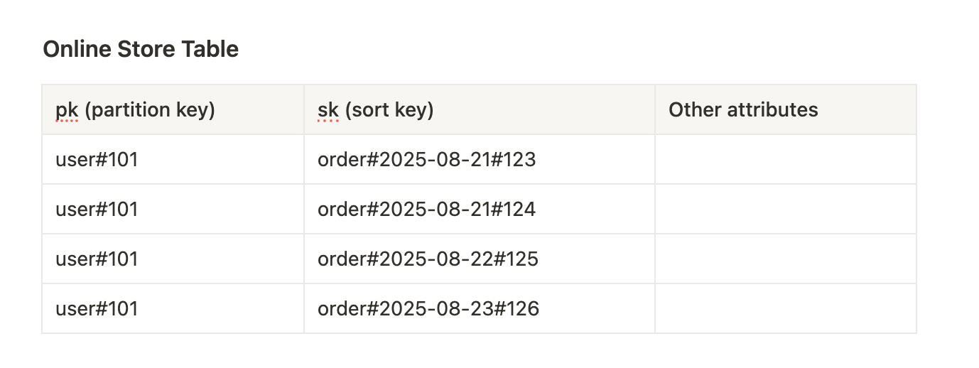Select the third row's "user#101" cell
Viewport: 979px width, 368px height.
click(x=173, y=259)
